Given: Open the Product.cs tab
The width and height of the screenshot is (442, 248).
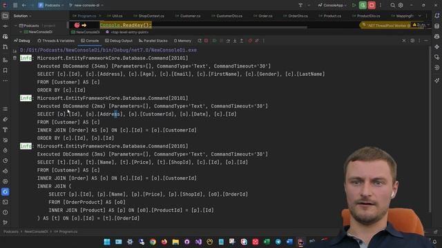Looking at the screenshot, I should [330, 16].
